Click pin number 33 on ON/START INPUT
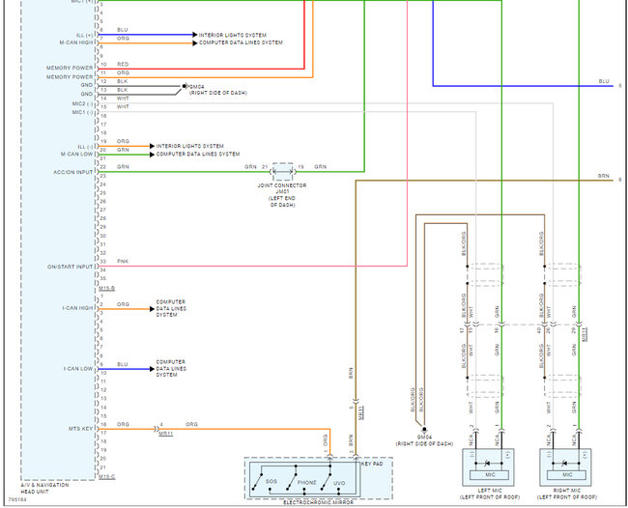Viewport: 628px width, 508px height. (103, 262)
